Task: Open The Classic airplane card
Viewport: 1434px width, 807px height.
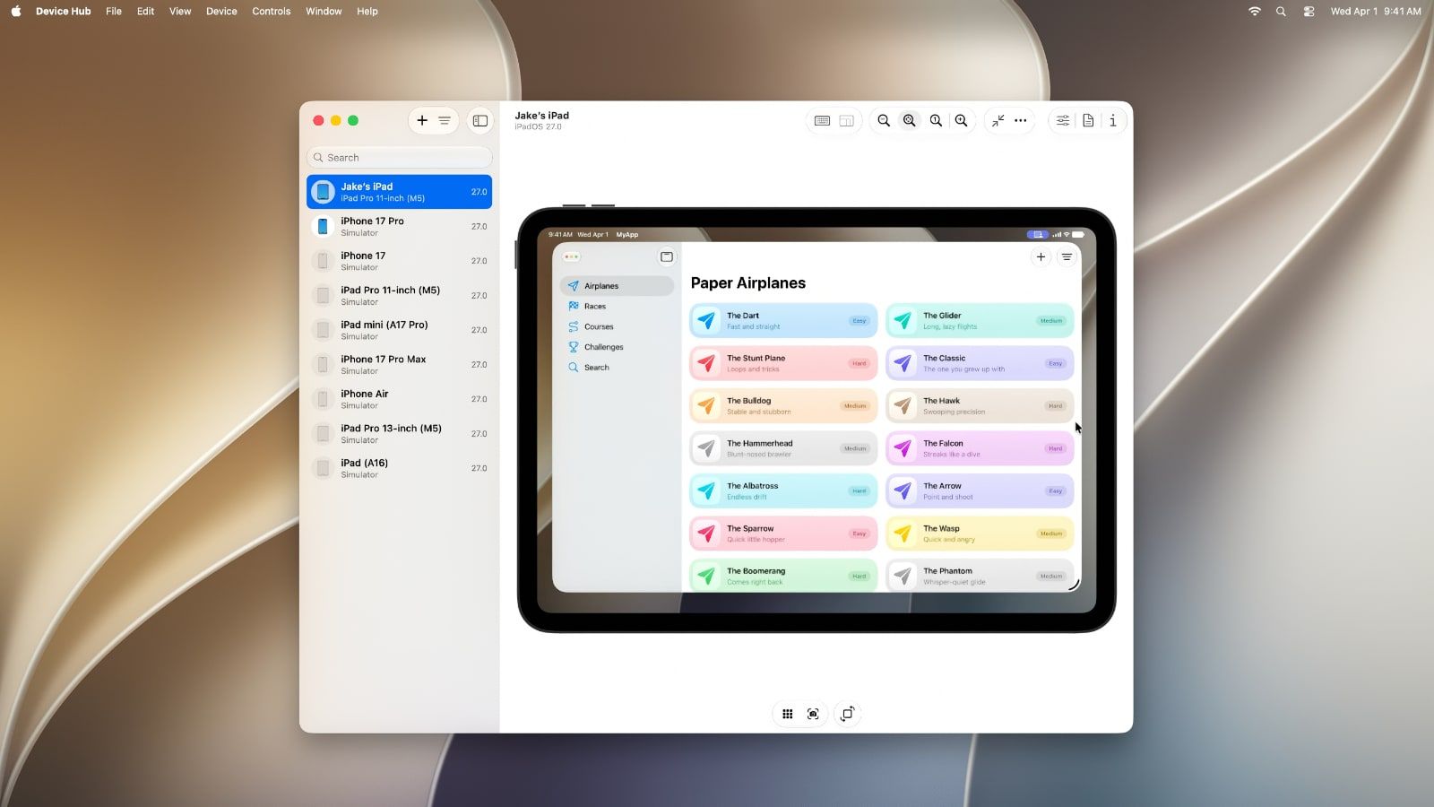Action: (x=980, y=363)
